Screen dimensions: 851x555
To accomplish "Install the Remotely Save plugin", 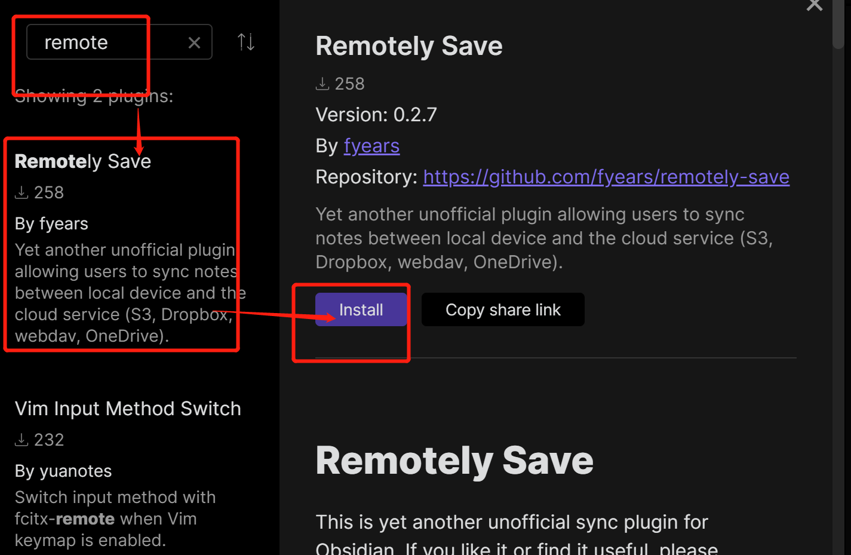I will [361, 309].
